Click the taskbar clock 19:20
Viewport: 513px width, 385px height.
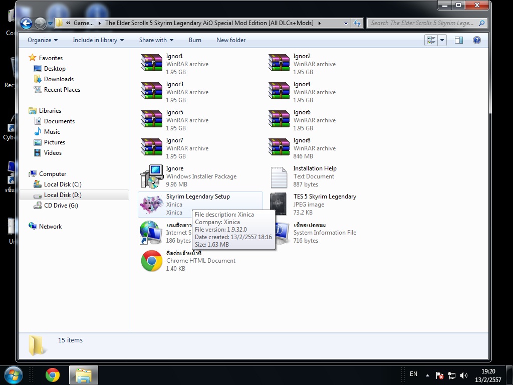point(488,371)
